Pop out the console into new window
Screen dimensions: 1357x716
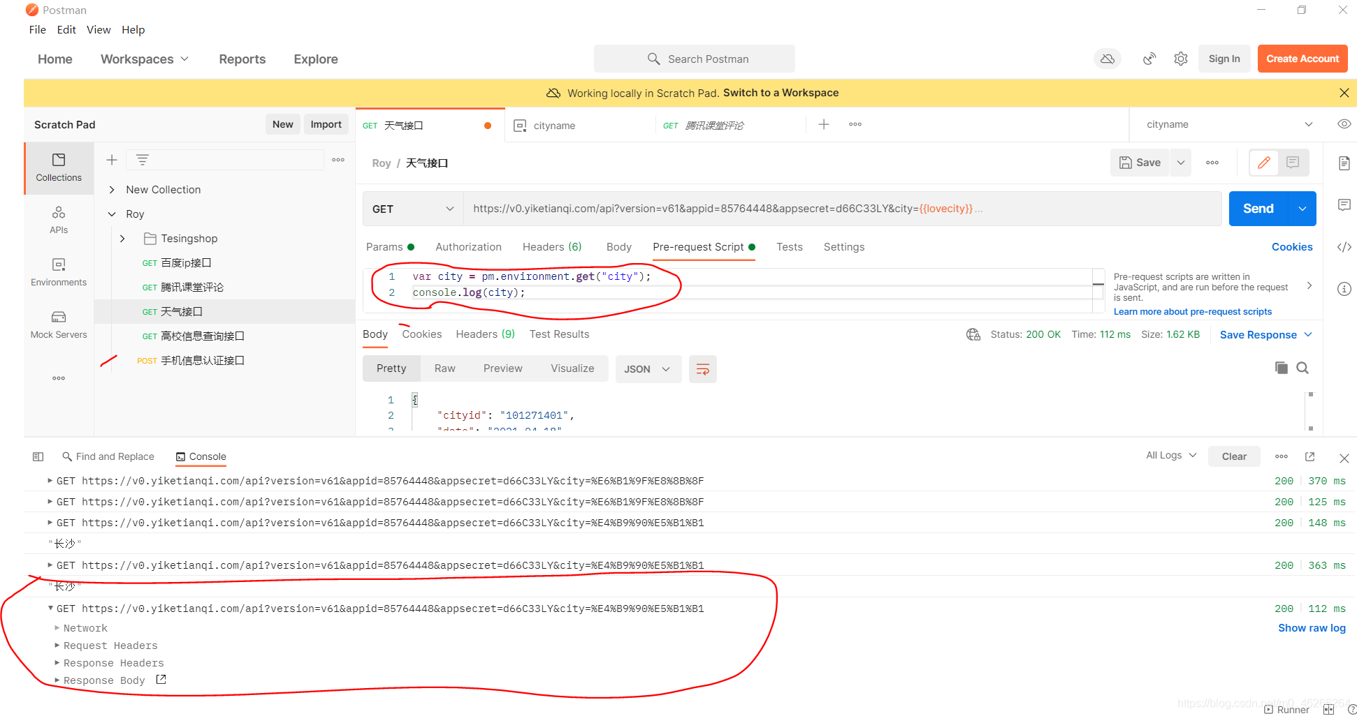click(1310, 456)
